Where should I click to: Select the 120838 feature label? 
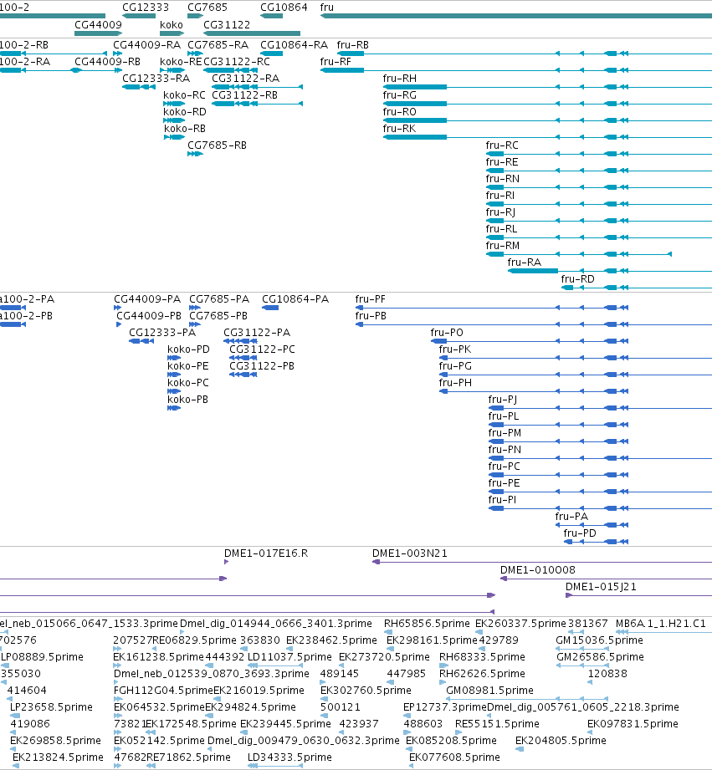point(607,674)
